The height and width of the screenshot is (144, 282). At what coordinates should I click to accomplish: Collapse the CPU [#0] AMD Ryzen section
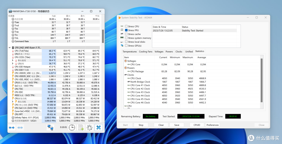tap(10, 48)
